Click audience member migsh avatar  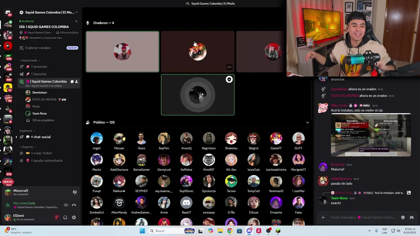(x=96, y=138)
